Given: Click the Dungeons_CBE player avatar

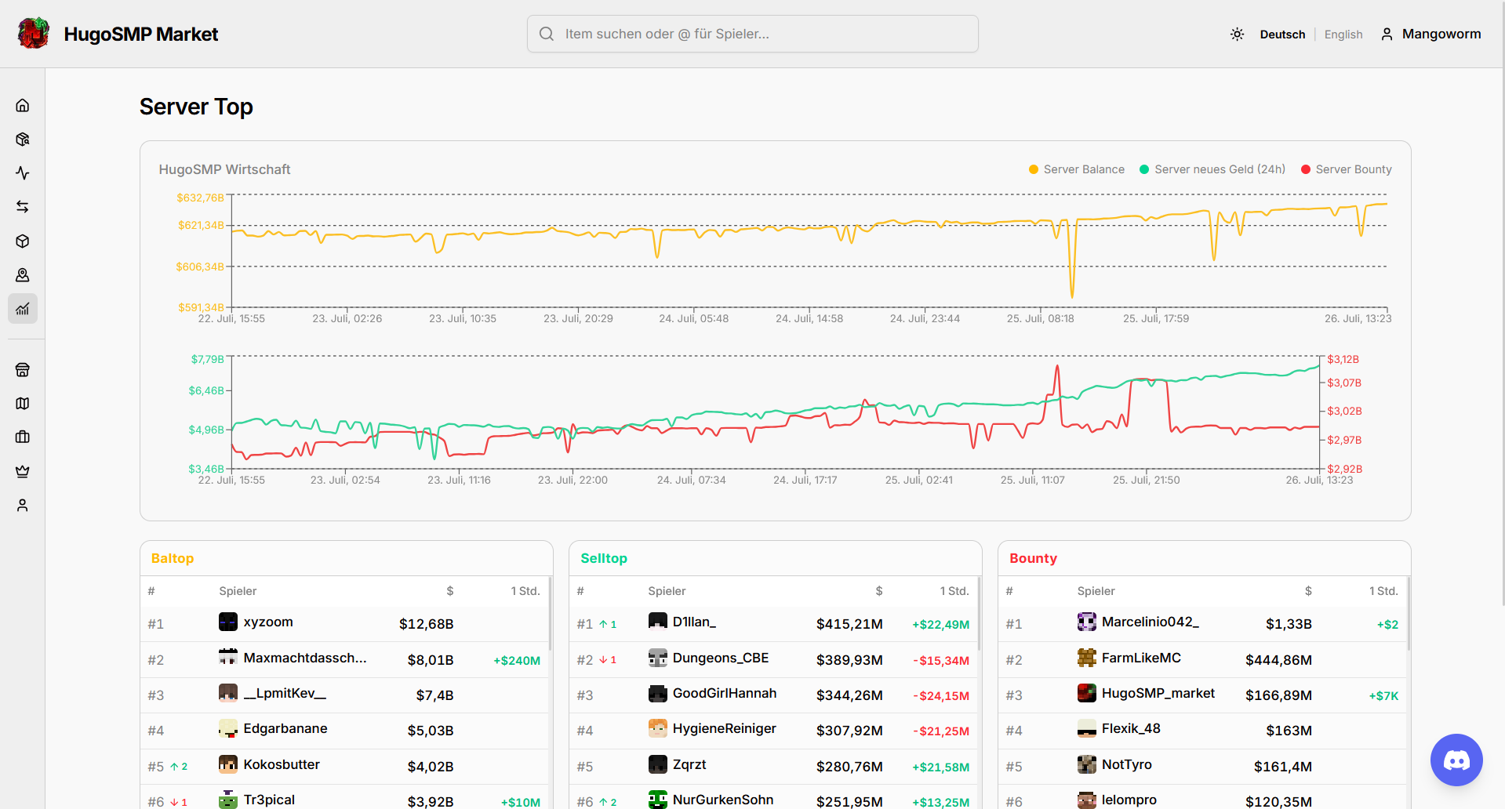Looking at the screenshot, I should point(658,658).
